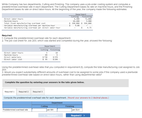Click the red 'Round your answers' note
Screen dimensions: 142x118
click(x=88, y=98)
